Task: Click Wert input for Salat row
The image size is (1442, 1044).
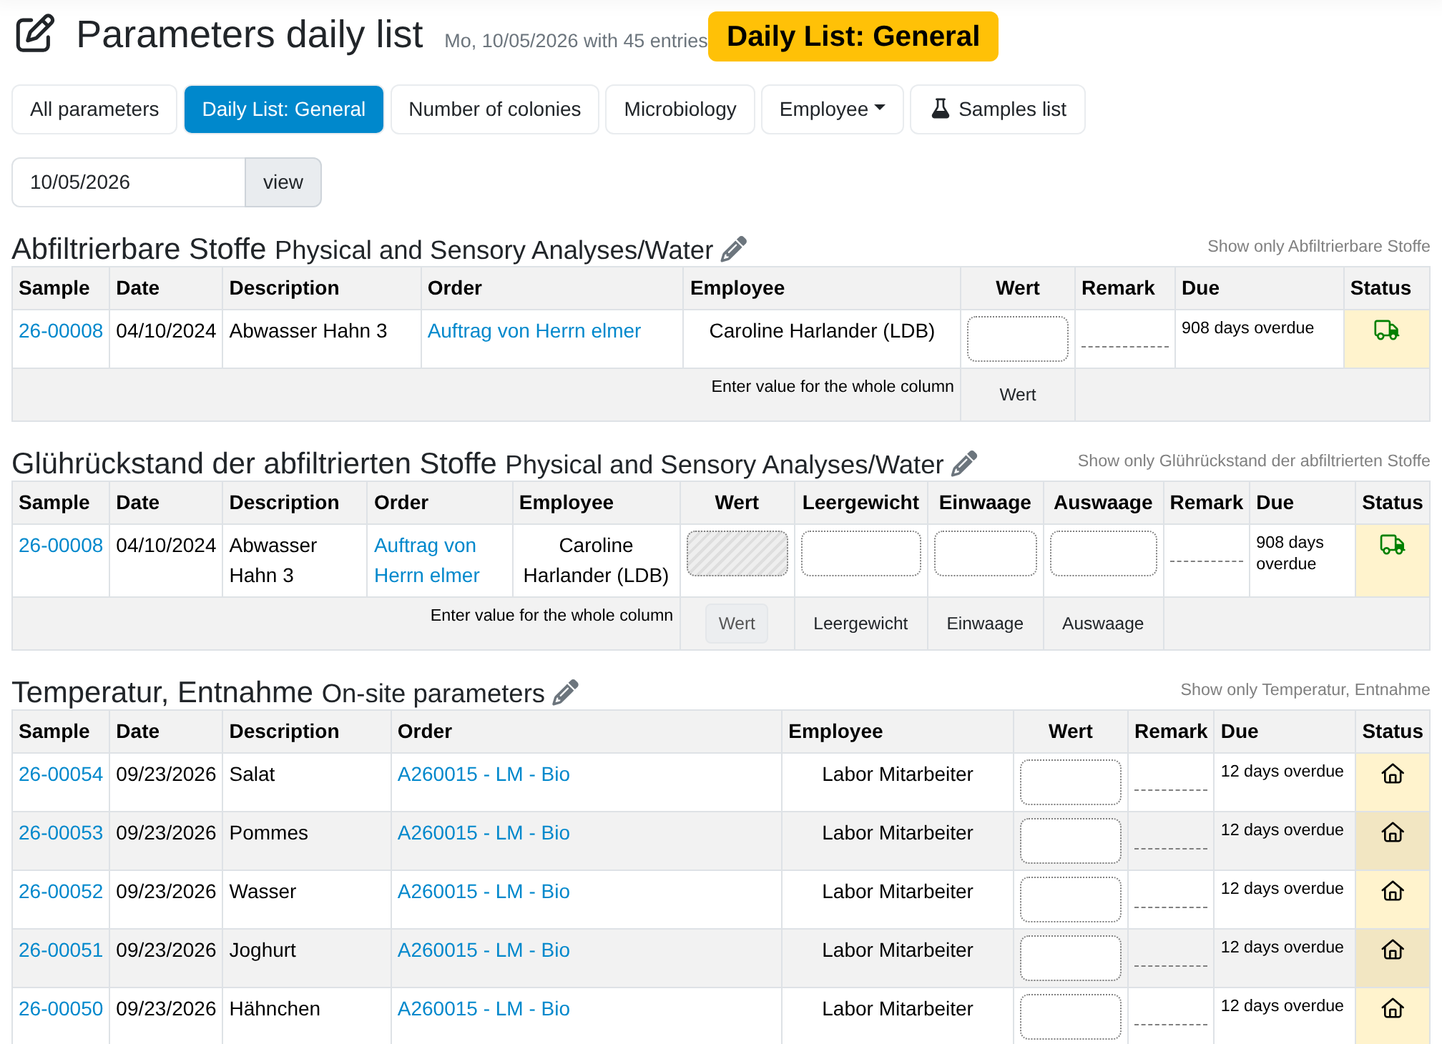Action: tap(1070, 782)
